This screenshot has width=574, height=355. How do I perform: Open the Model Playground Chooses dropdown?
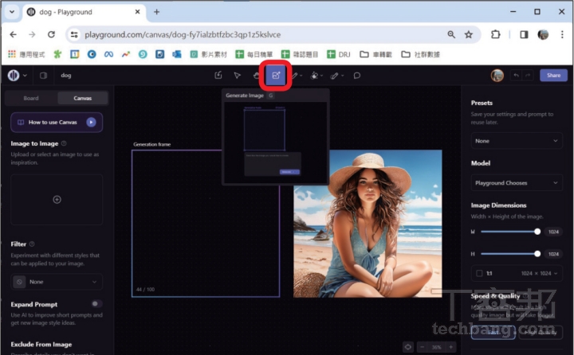tap(517, 183)
